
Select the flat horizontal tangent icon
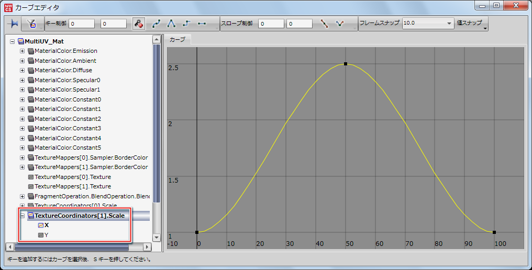[202, 24]
